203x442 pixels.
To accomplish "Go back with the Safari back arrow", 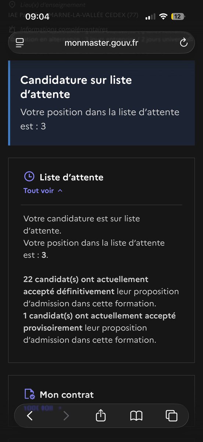I will coord(30,416).
